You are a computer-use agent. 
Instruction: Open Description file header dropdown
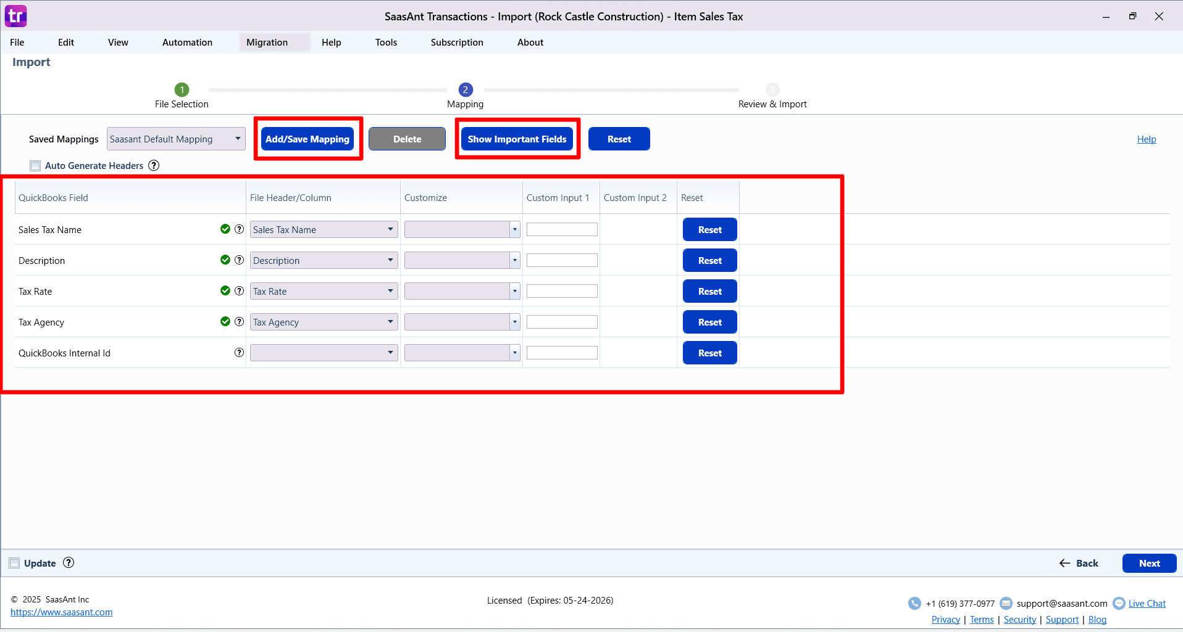tap(324, 260)
